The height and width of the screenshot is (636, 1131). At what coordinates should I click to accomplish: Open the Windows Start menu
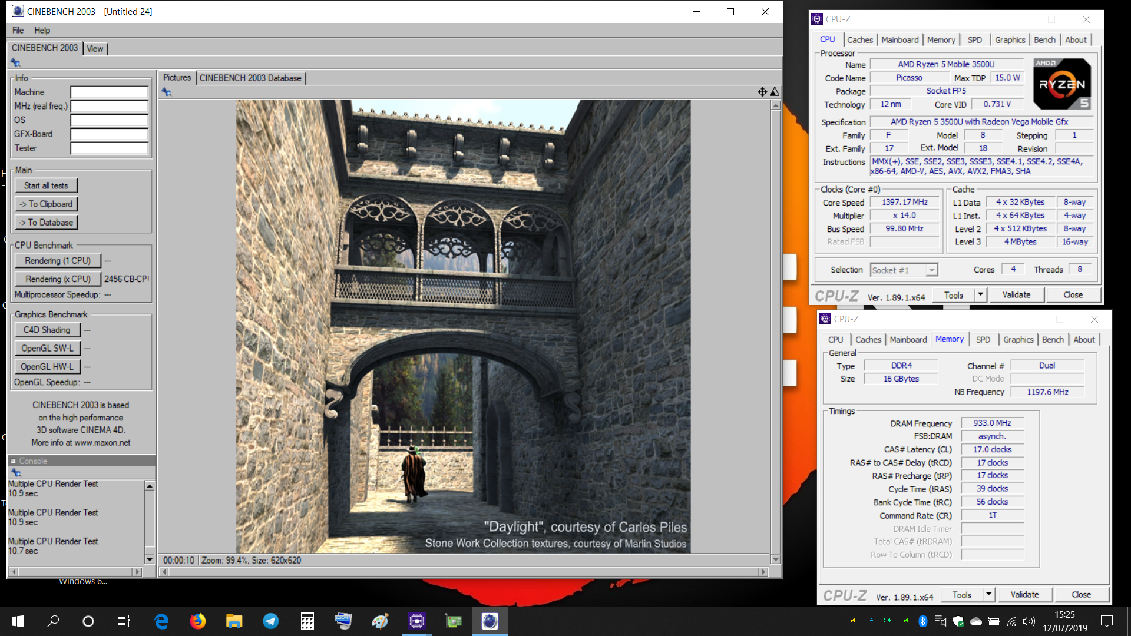[x=18, y=621]
